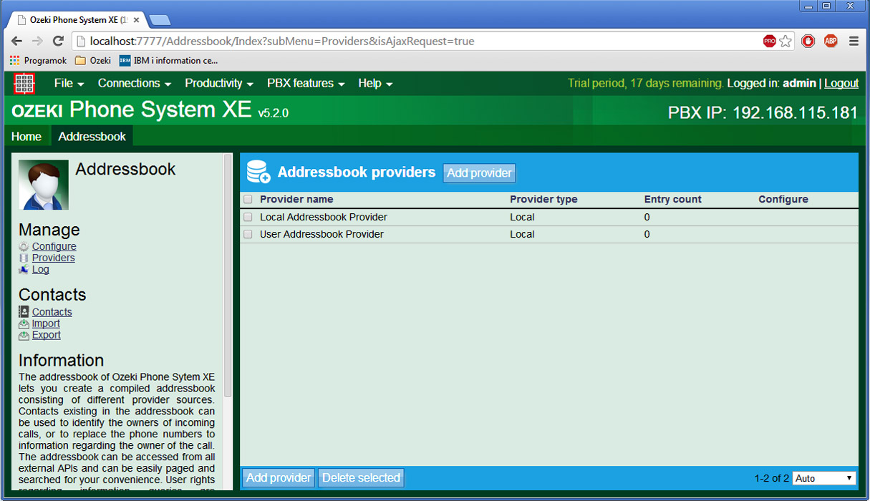This screenshot has width=870, height=501.
Task: Click the top Add provider button
Action: (479, 173)
